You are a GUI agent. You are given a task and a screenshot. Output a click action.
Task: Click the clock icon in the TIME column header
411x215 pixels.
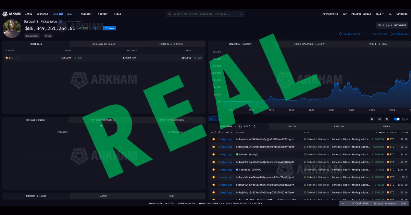point(220,132)
